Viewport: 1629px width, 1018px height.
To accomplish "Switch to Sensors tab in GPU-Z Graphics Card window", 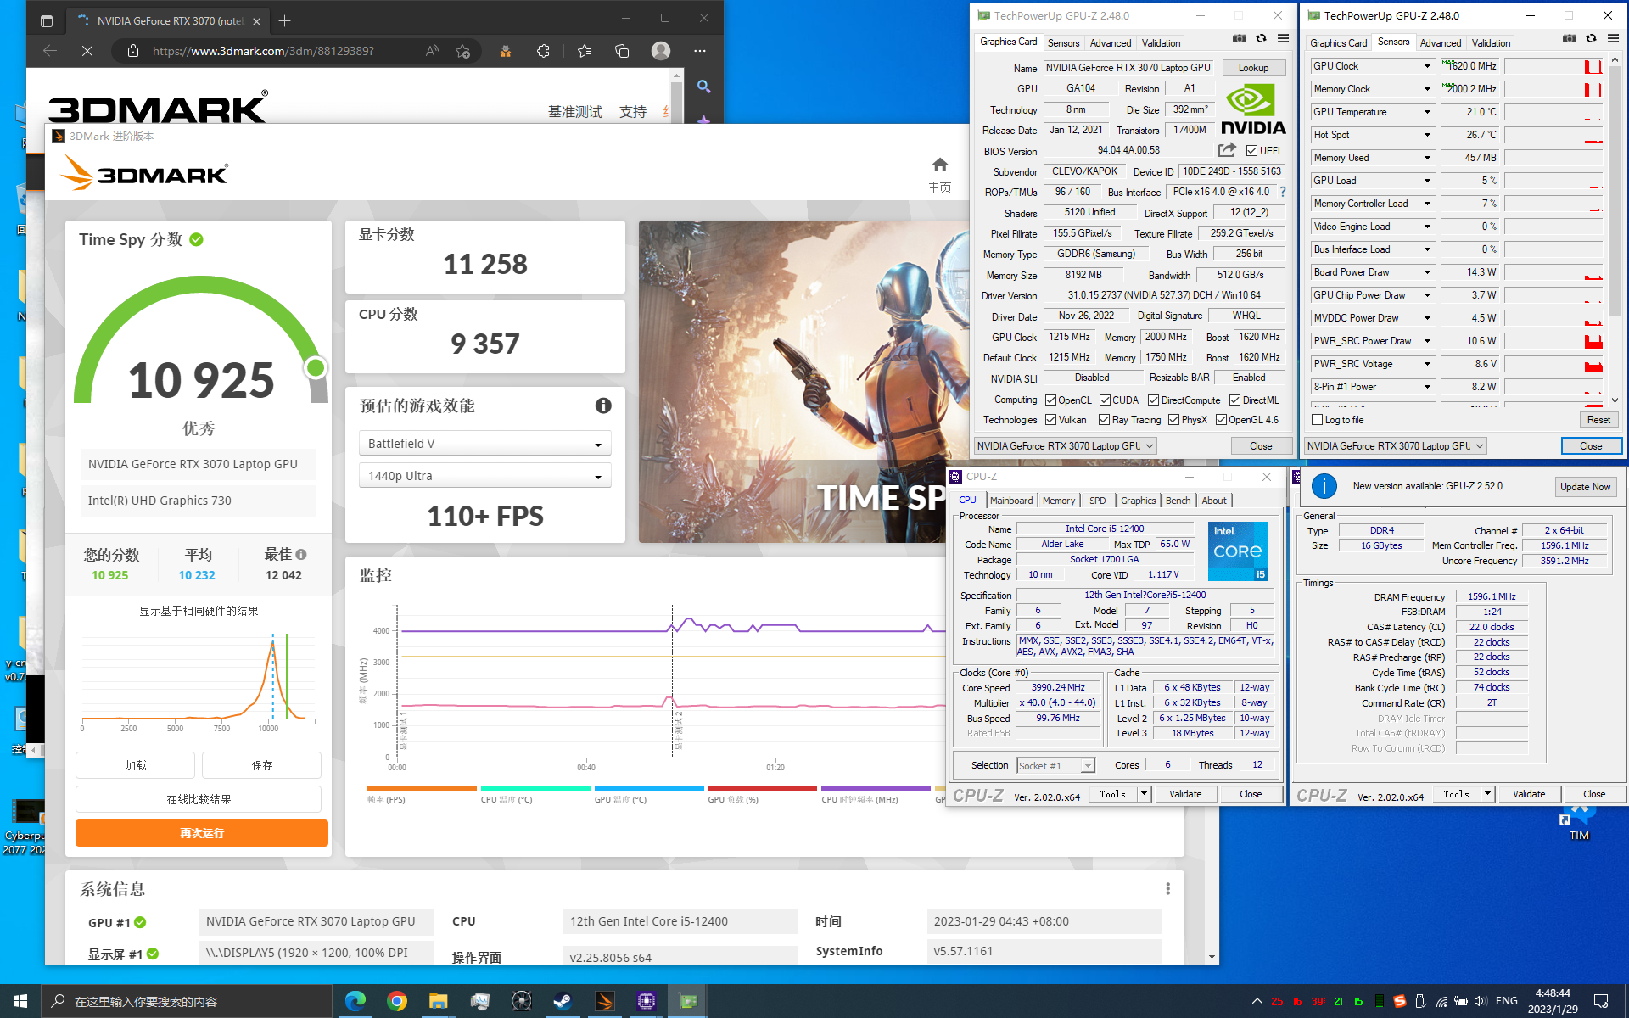I will pos(1063,43).
